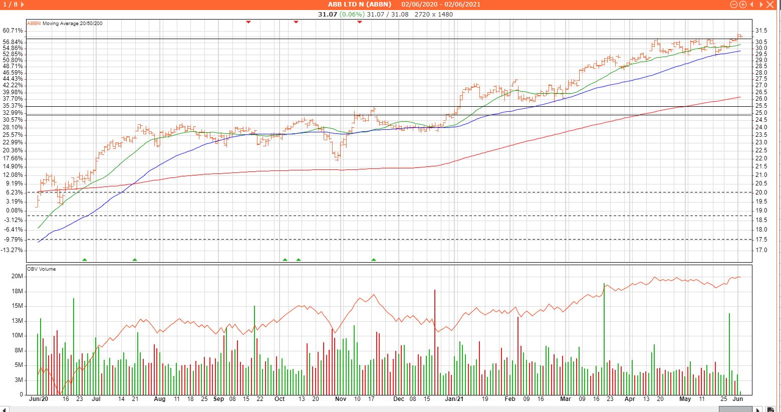Click the red sell marker above mid-November

(x=359, y=22)
